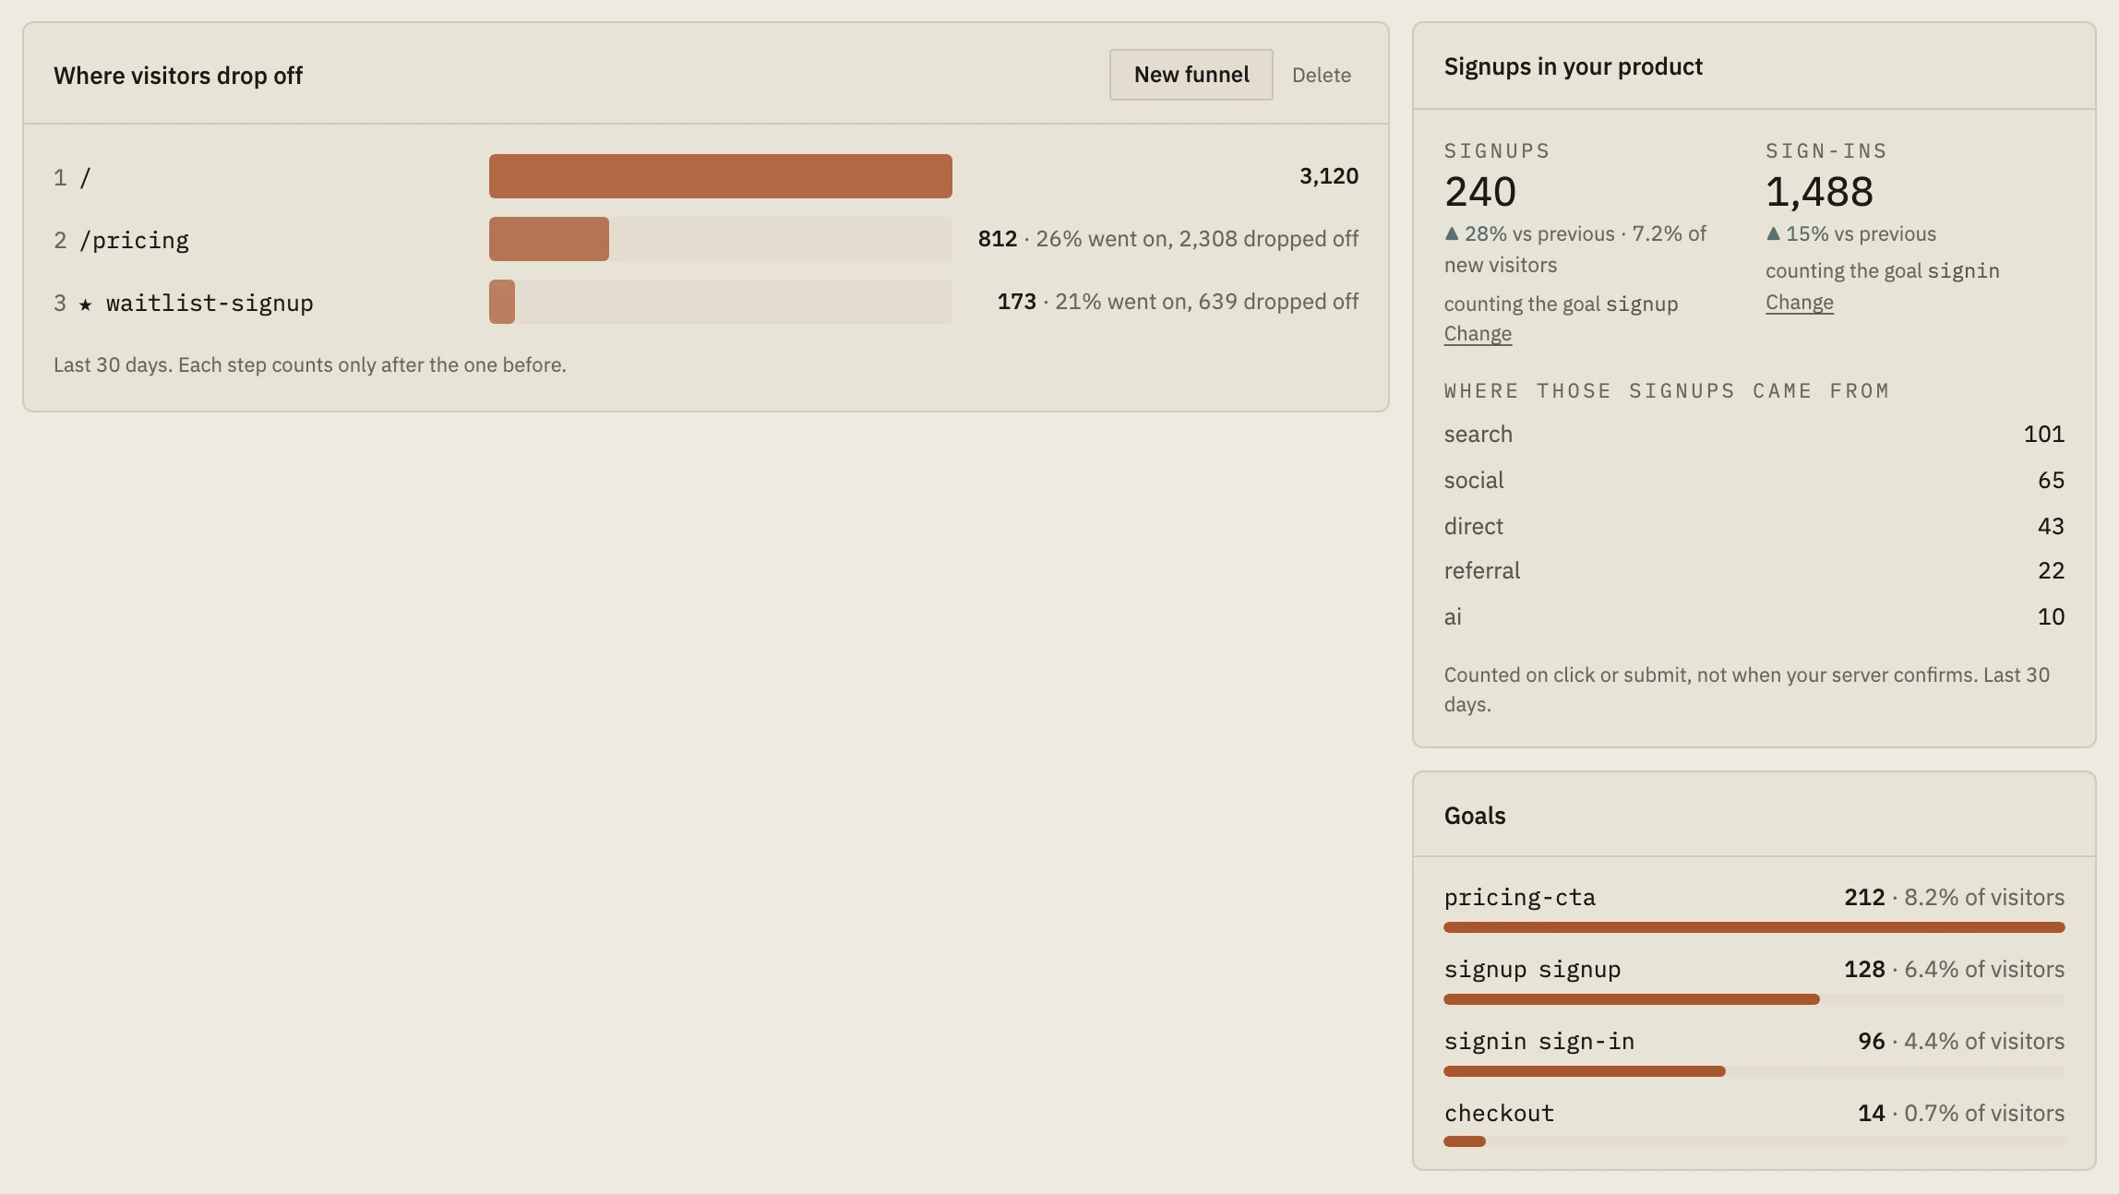
Task: Click '173 · 21% went on' text
Action: coord(1094,302)
